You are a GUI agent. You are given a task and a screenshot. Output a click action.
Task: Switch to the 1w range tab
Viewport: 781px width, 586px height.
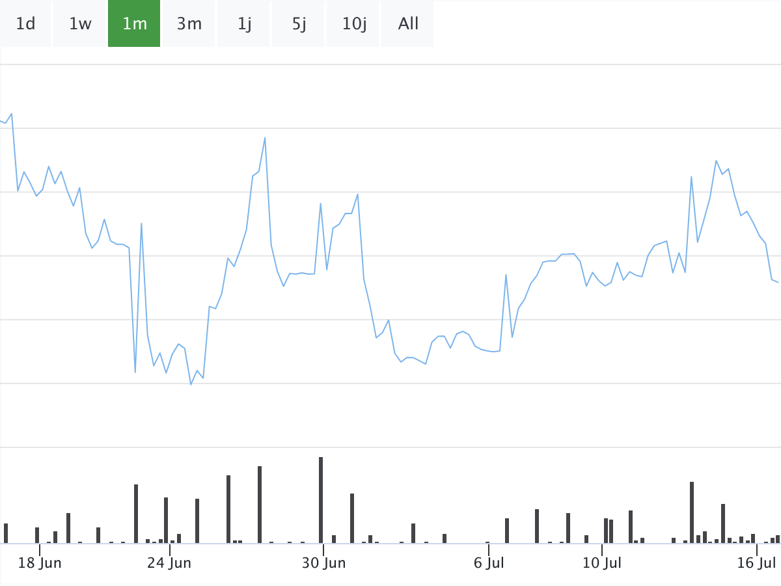(80, 24)
